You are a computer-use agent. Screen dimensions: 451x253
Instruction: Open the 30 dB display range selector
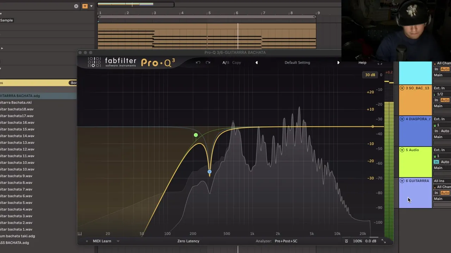(x=370, y=75)
